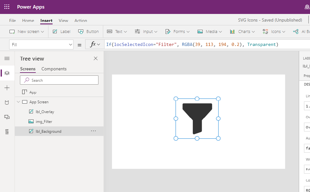
Task: Open the Data sources cylinder icon
Action: click(x=7, y=102)
